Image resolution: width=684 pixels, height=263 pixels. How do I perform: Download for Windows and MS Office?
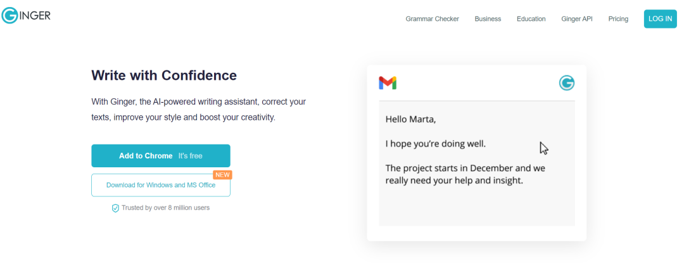161,185
